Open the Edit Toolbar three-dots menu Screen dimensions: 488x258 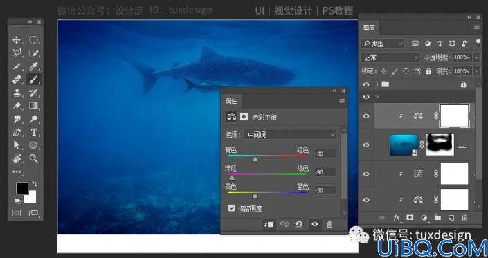click(x=17, y=172)
